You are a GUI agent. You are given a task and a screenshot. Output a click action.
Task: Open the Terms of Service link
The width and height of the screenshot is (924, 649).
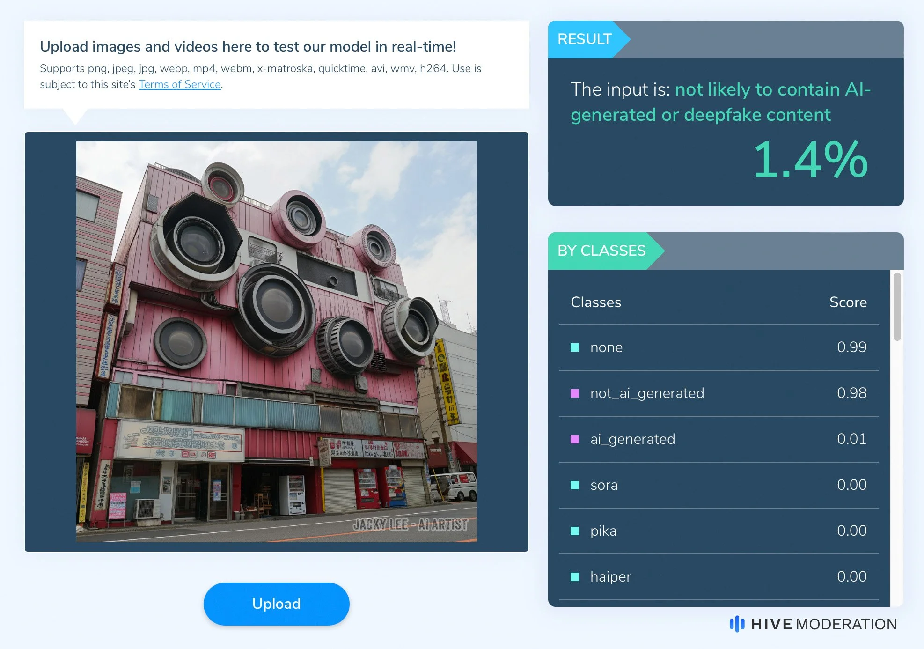[x=180, y=84]
